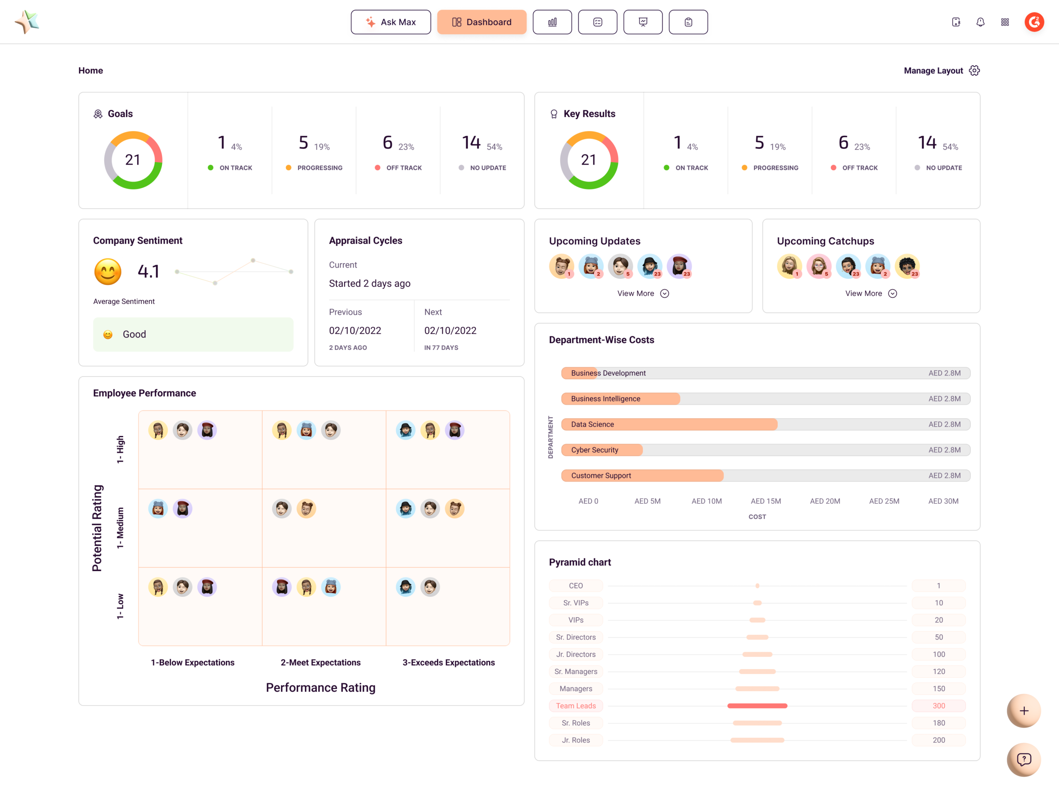1059x799 pixels.
Task: Expand View More under Upcoming Updates
Action: point(642,294)
